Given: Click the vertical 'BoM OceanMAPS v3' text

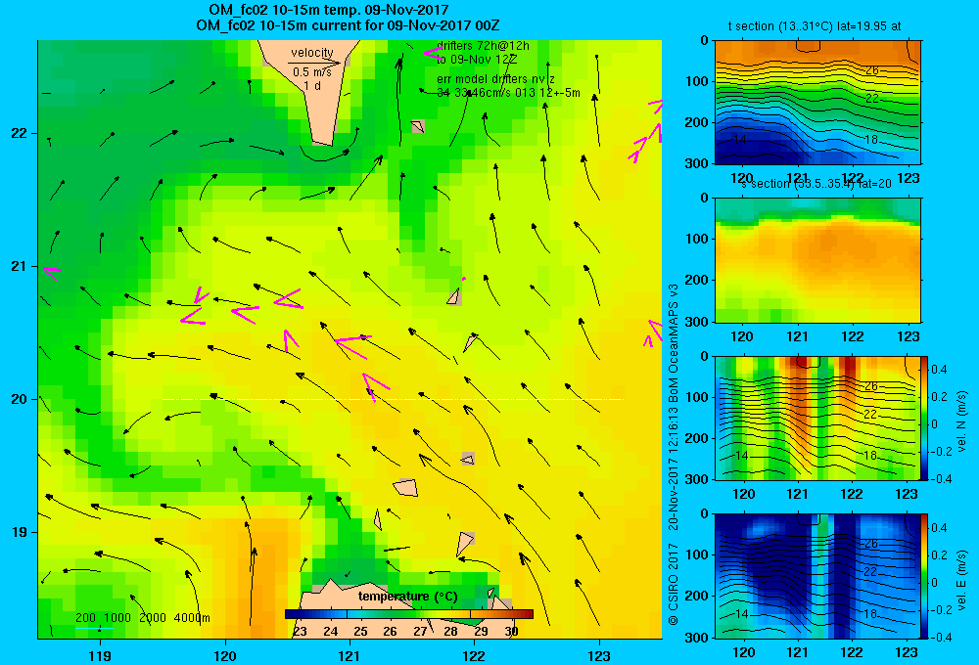Looking at the screenshot, I should point(674,336).
